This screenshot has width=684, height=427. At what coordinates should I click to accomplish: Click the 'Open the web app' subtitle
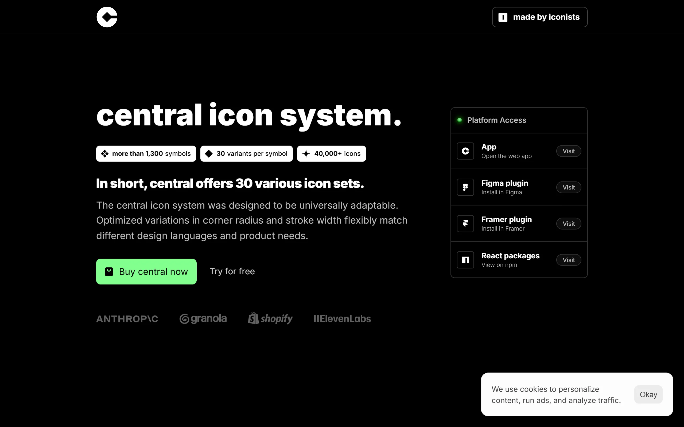pyautogui.click(x=507, y=156)
